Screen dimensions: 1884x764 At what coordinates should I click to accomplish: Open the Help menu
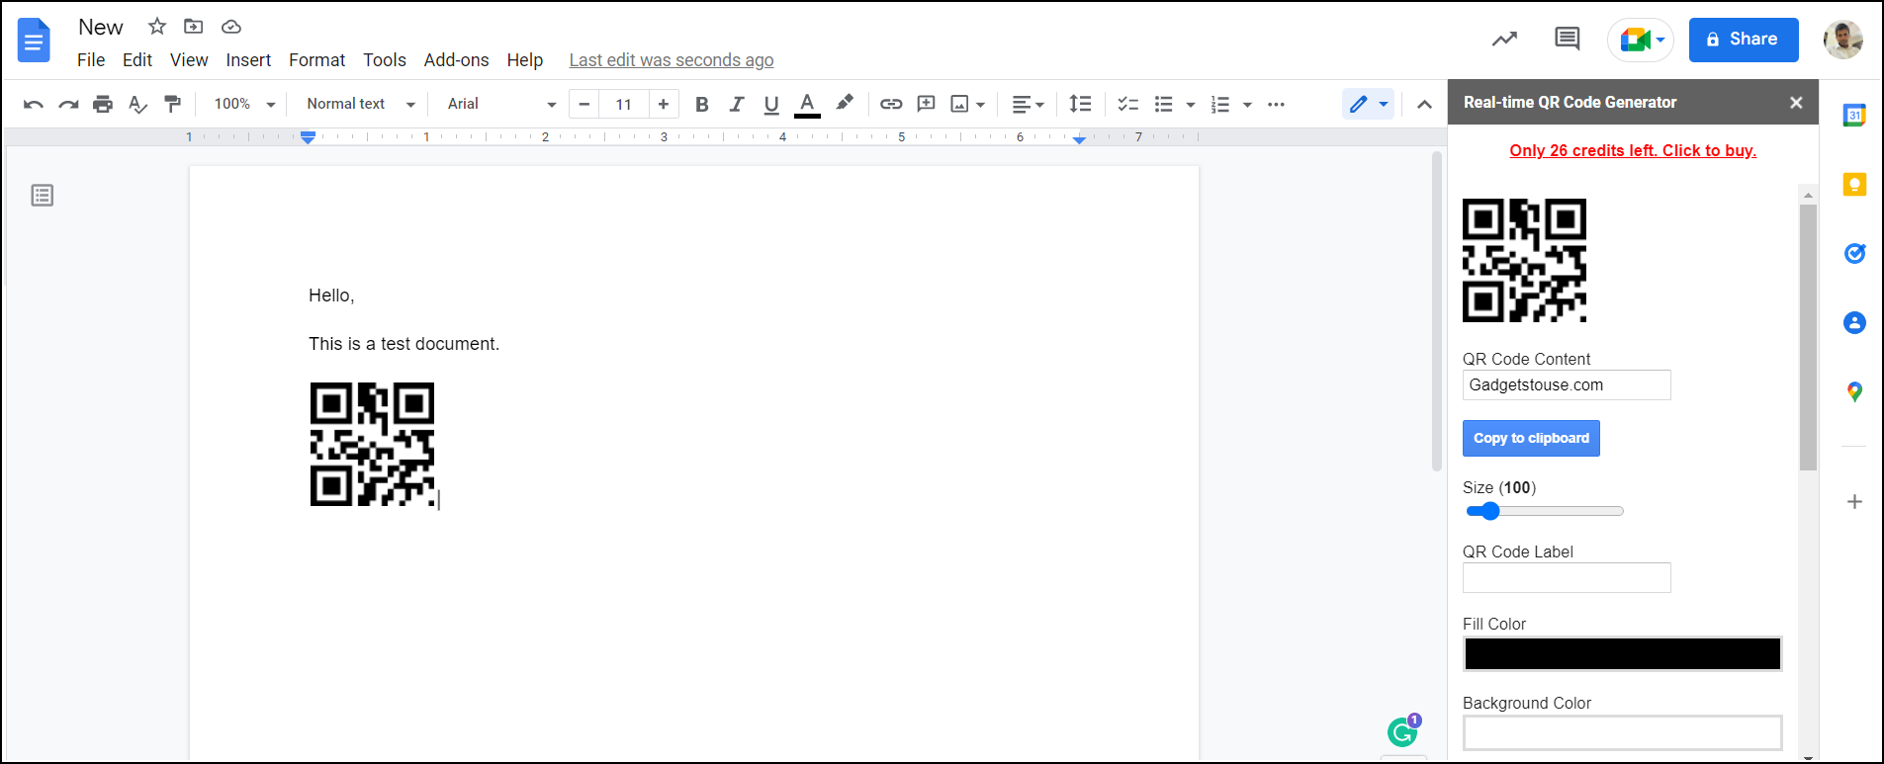(525, 60)
